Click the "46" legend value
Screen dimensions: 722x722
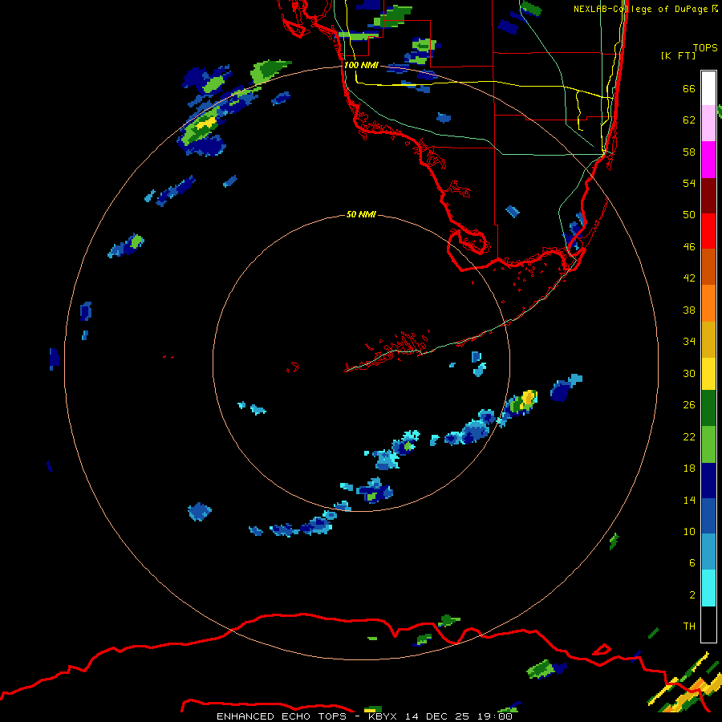point(689,247)
